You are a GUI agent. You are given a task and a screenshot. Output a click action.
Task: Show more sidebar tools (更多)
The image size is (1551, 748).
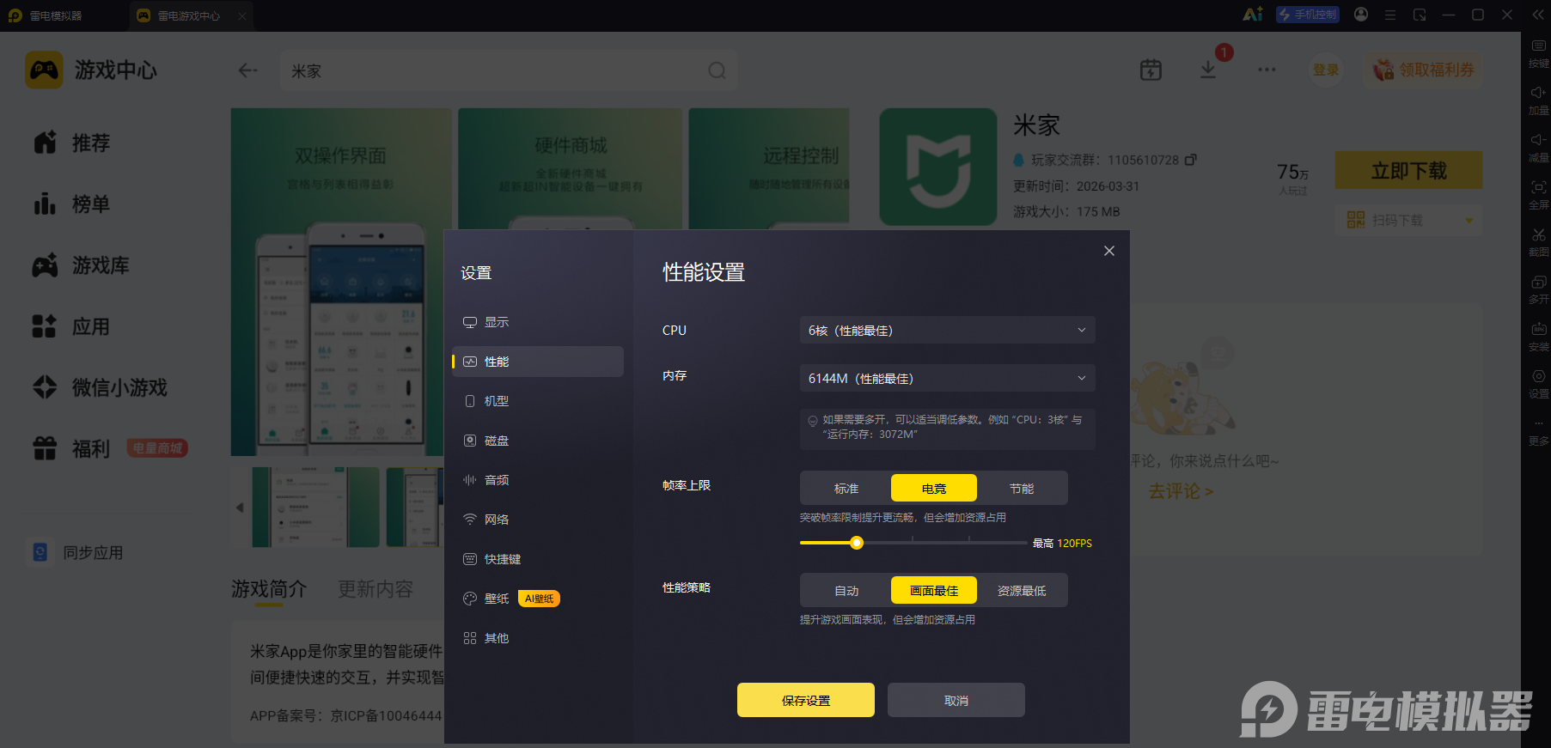pos(1538,431)
